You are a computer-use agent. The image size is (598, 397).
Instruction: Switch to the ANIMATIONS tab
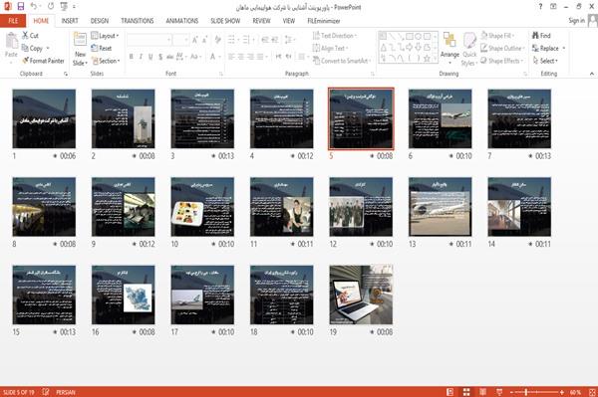coord(182,21)
